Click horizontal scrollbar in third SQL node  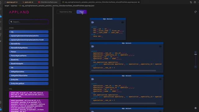coord(123,103)
